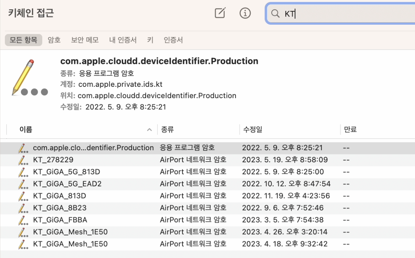The width and height of the screenshot is (415, 258).
Task: Click the date 2022. 11. 19. 오후 4:23:56
Action: [x=286, y=196]
